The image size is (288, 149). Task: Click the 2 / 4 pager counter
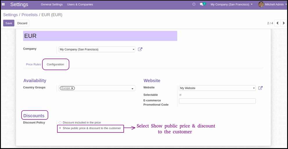point(270,23)
